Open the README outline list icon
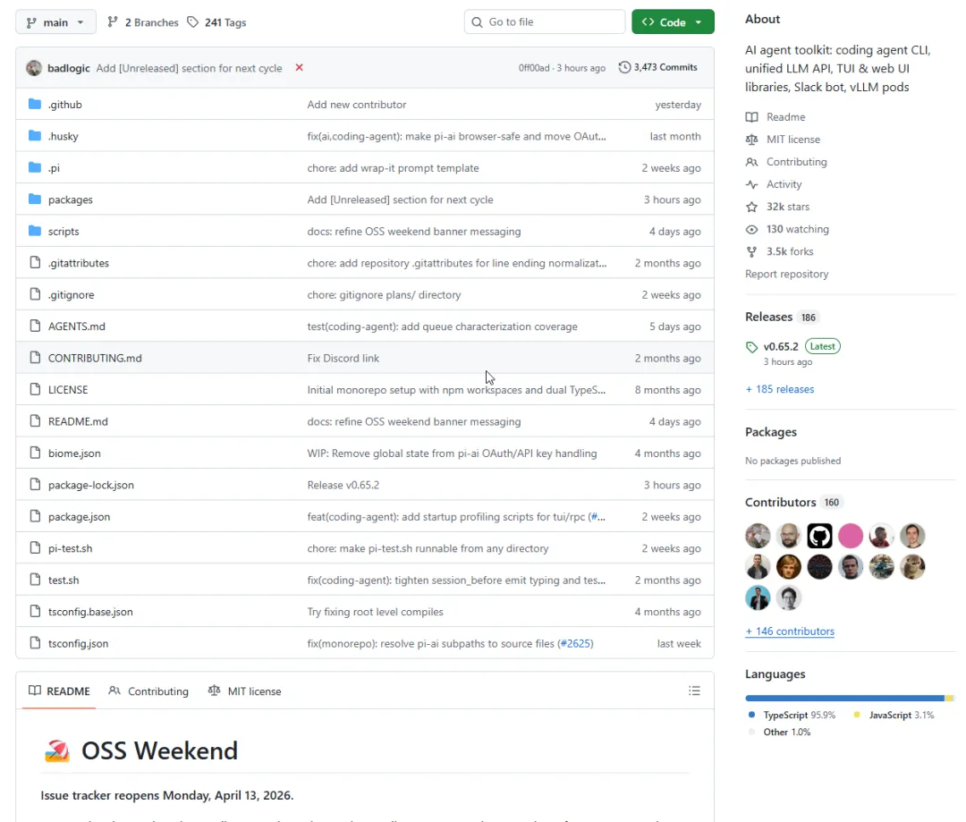966x822 pixels. (x=694, y=691)
